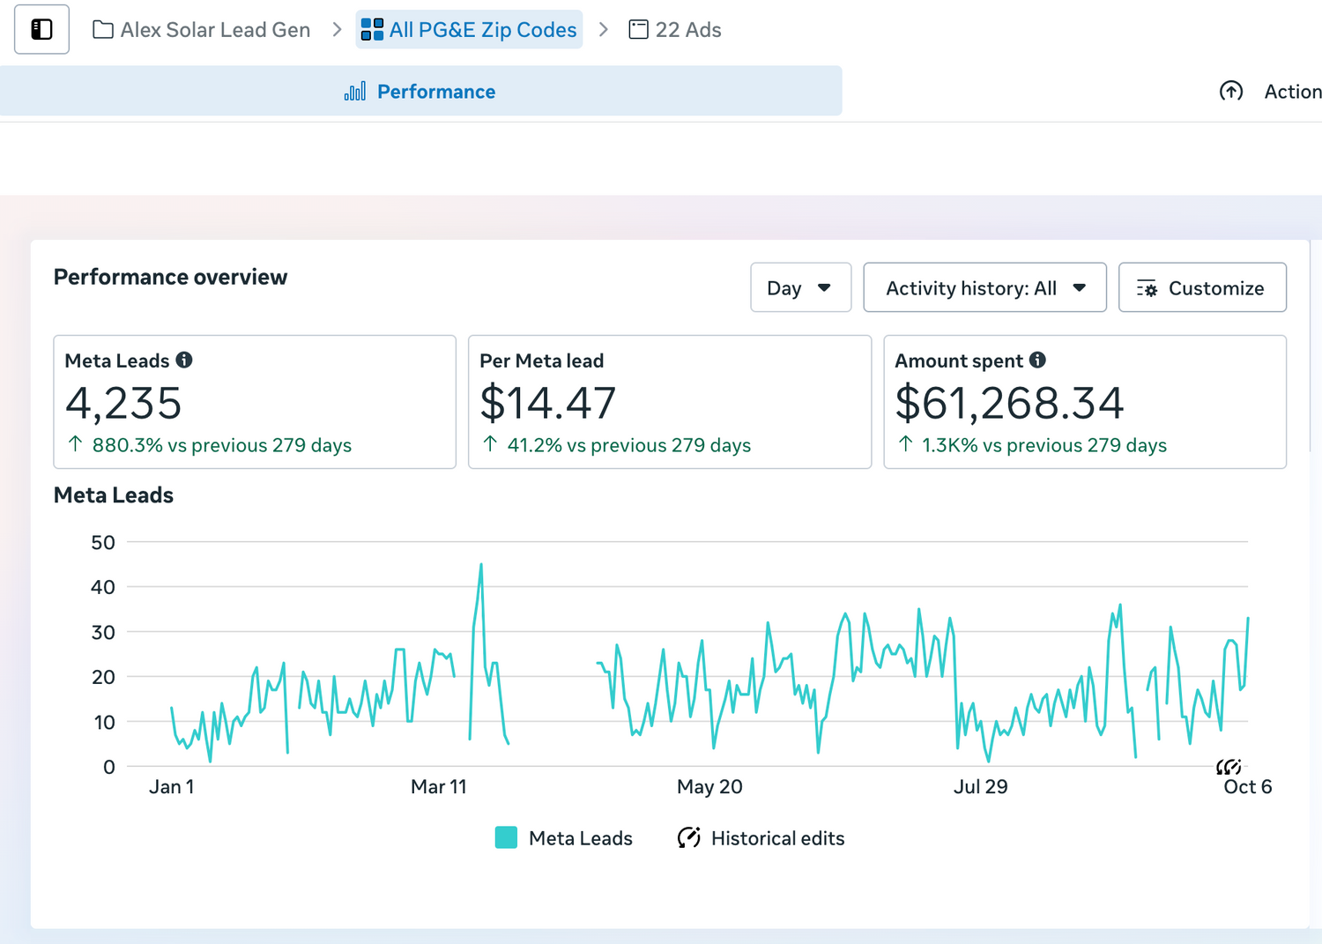This screenshot has height=944, width=1322.
Task: Open Alex Solar Lead Gen campaign
Action: click(x=215, y=30)
